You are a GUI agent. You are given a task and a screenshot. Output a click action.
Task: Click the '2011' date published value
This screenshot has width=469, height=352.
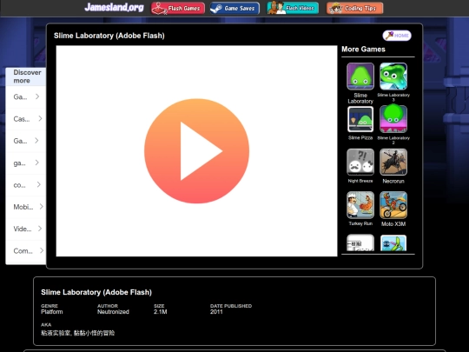(216, 312)
